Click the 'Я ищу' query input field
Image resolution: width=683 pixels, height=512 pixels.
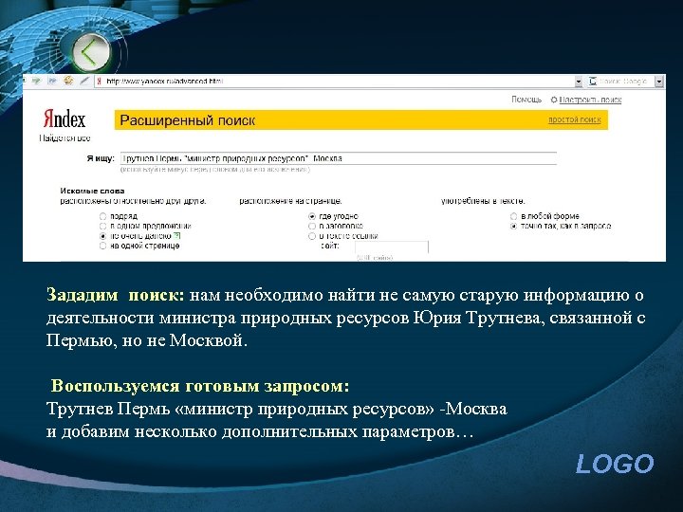click(x=339, y=158)
